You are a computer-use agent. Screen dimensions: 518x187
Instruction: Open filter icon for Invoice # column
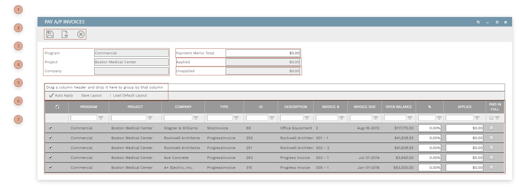[342, 118]
